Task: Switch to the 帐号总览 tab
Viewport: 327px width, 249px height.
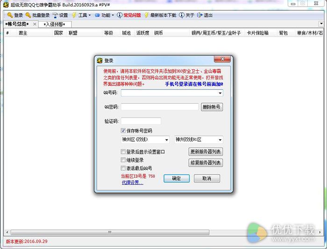Action: 17,24
